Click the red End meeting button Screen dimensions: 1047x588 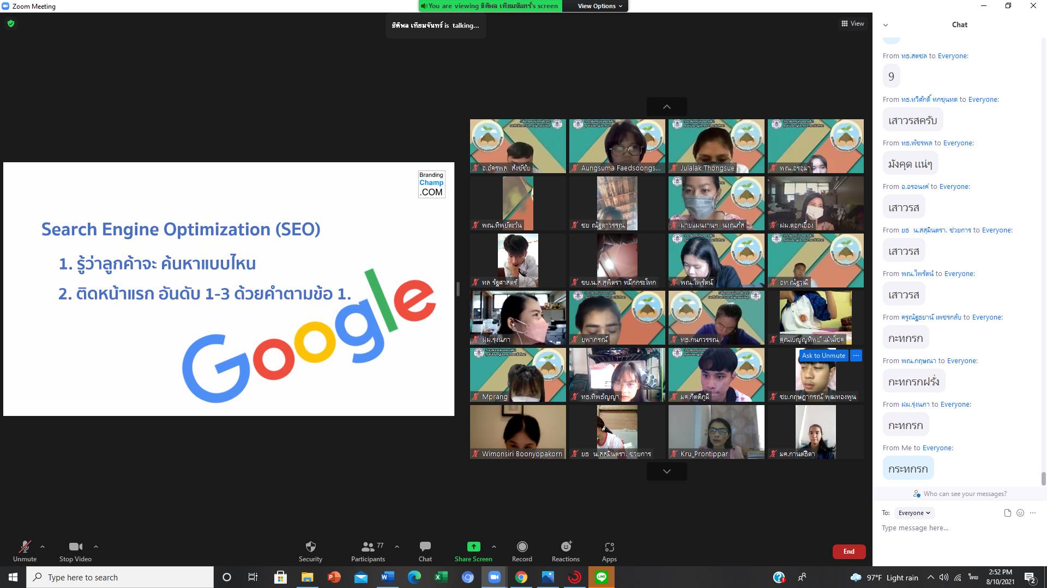click(x=849, y=552)
